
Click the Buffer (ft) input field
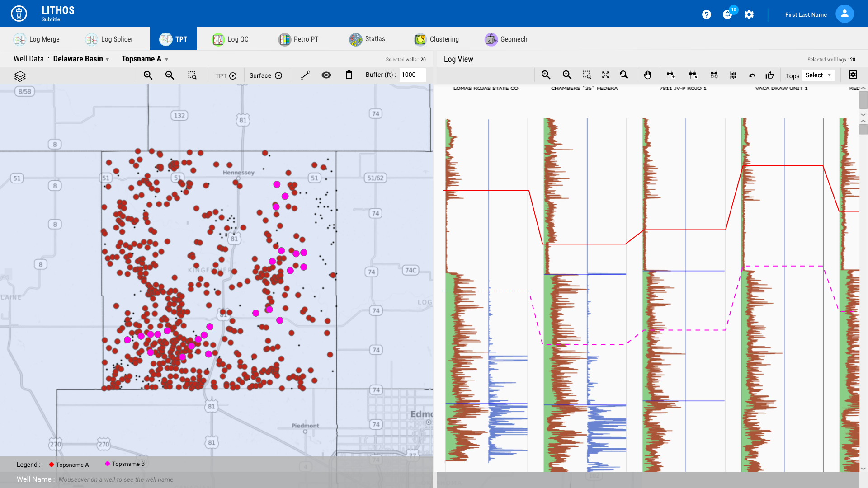tap(412, 75)
